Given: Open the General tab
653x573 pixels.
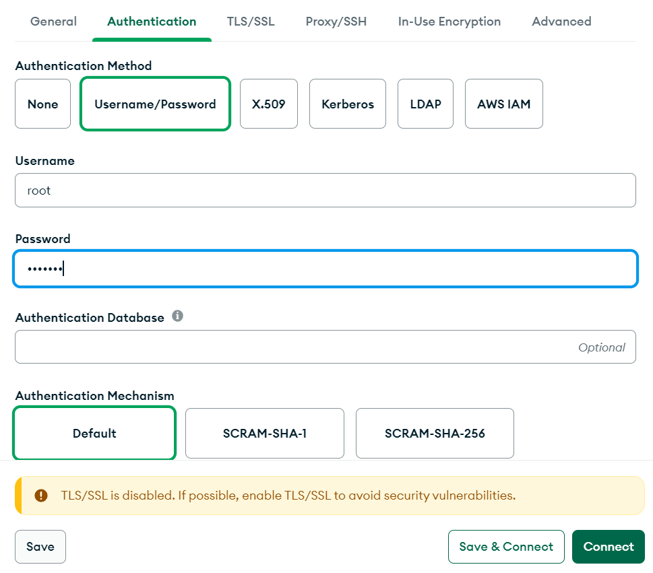Looking at the screenshot, I should (x=54, y=22).
